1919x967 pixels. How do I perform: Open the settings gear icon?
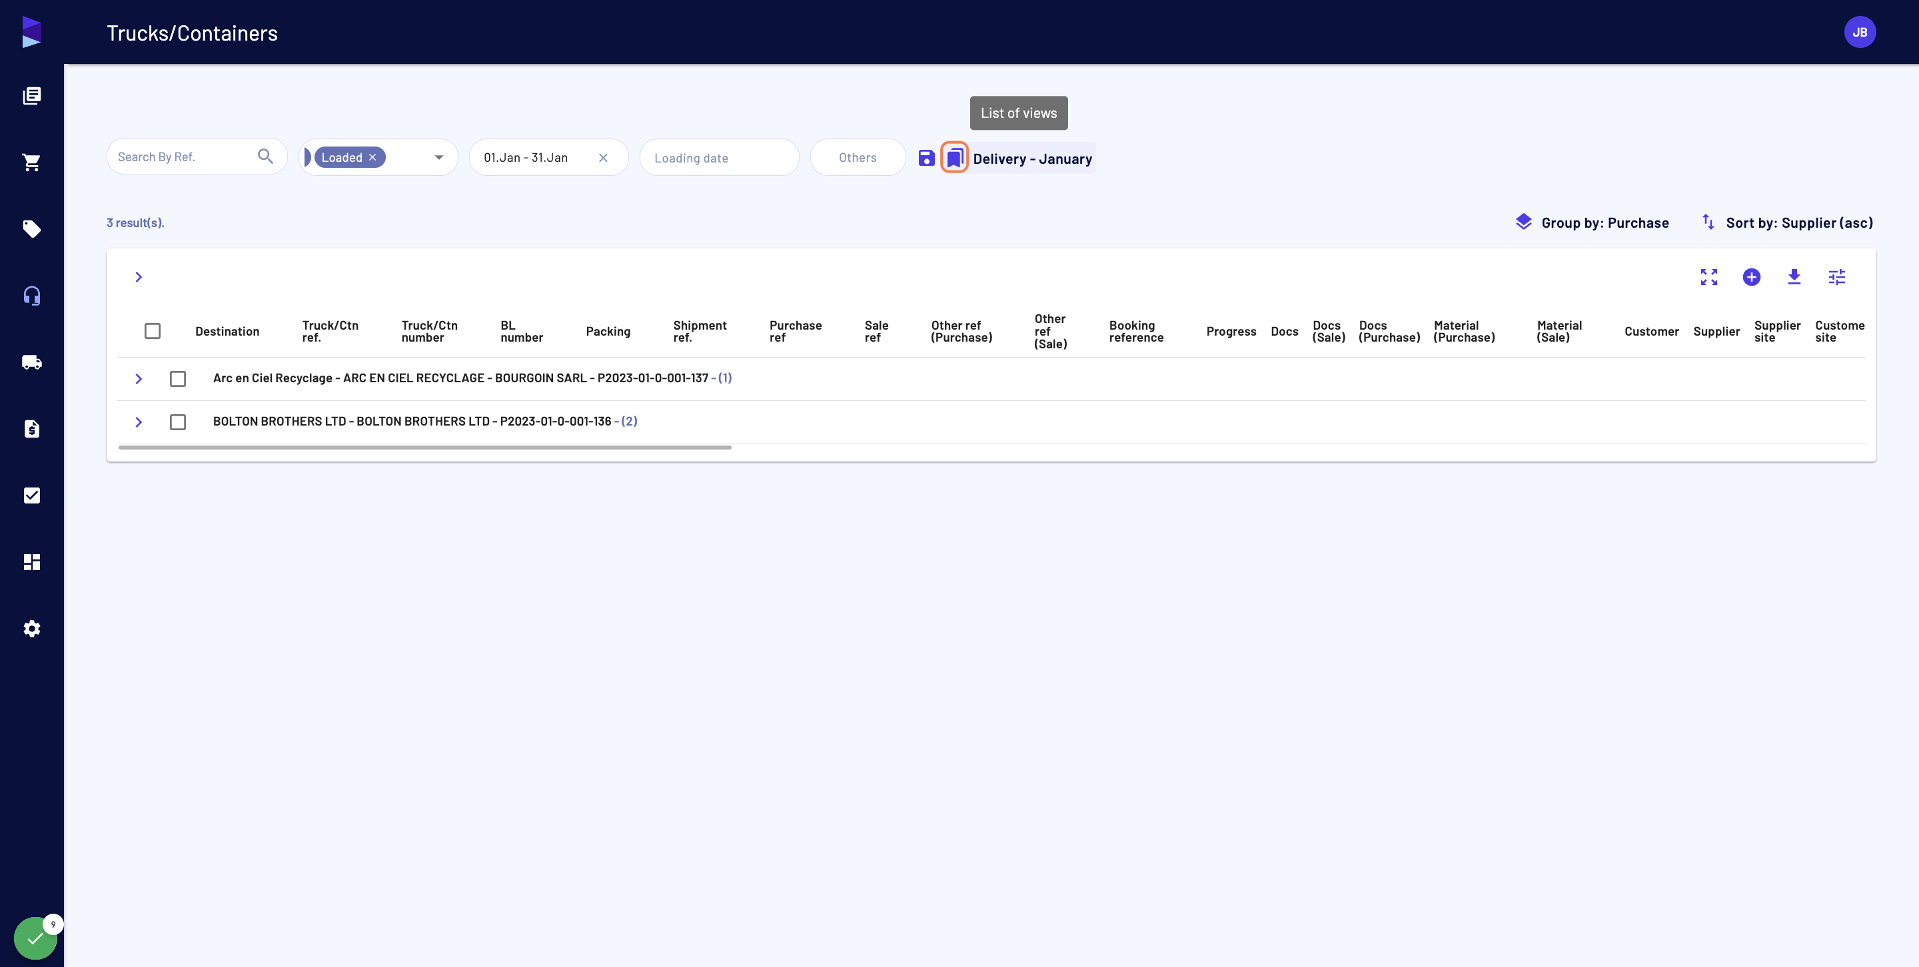click(31, 628)
